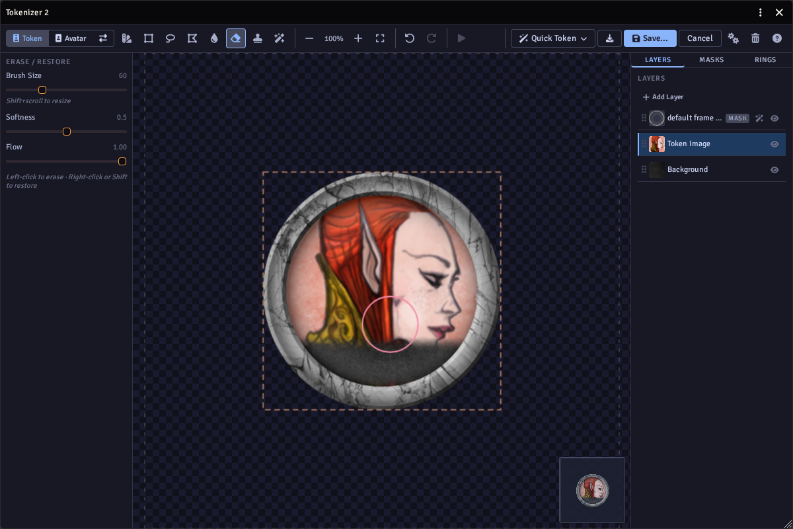The height and width of the screenshot is (529, 793).
Task: Select the paint fill tool icon
Action: (127, 38)
